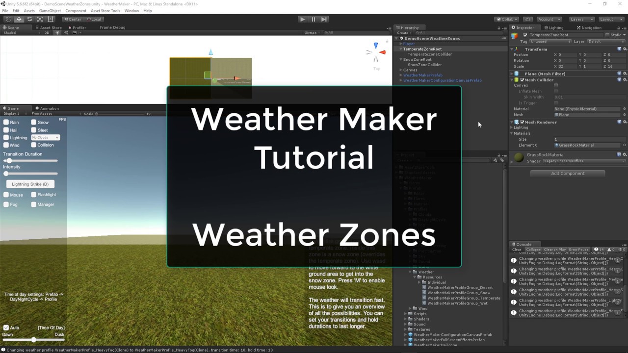
Task: Open object picker for Element 0
Action: (x=625, y=145)
